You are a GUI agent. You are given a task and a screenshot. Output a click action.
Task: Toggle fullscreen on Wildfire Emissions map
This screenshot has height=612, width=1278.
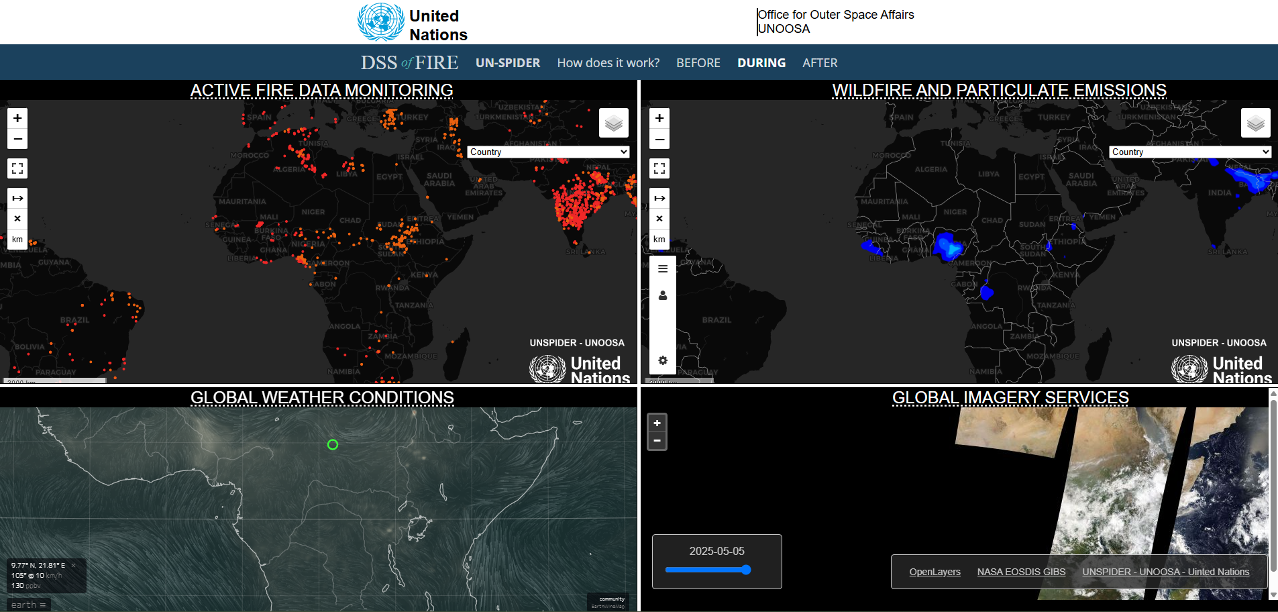[659, 168]
